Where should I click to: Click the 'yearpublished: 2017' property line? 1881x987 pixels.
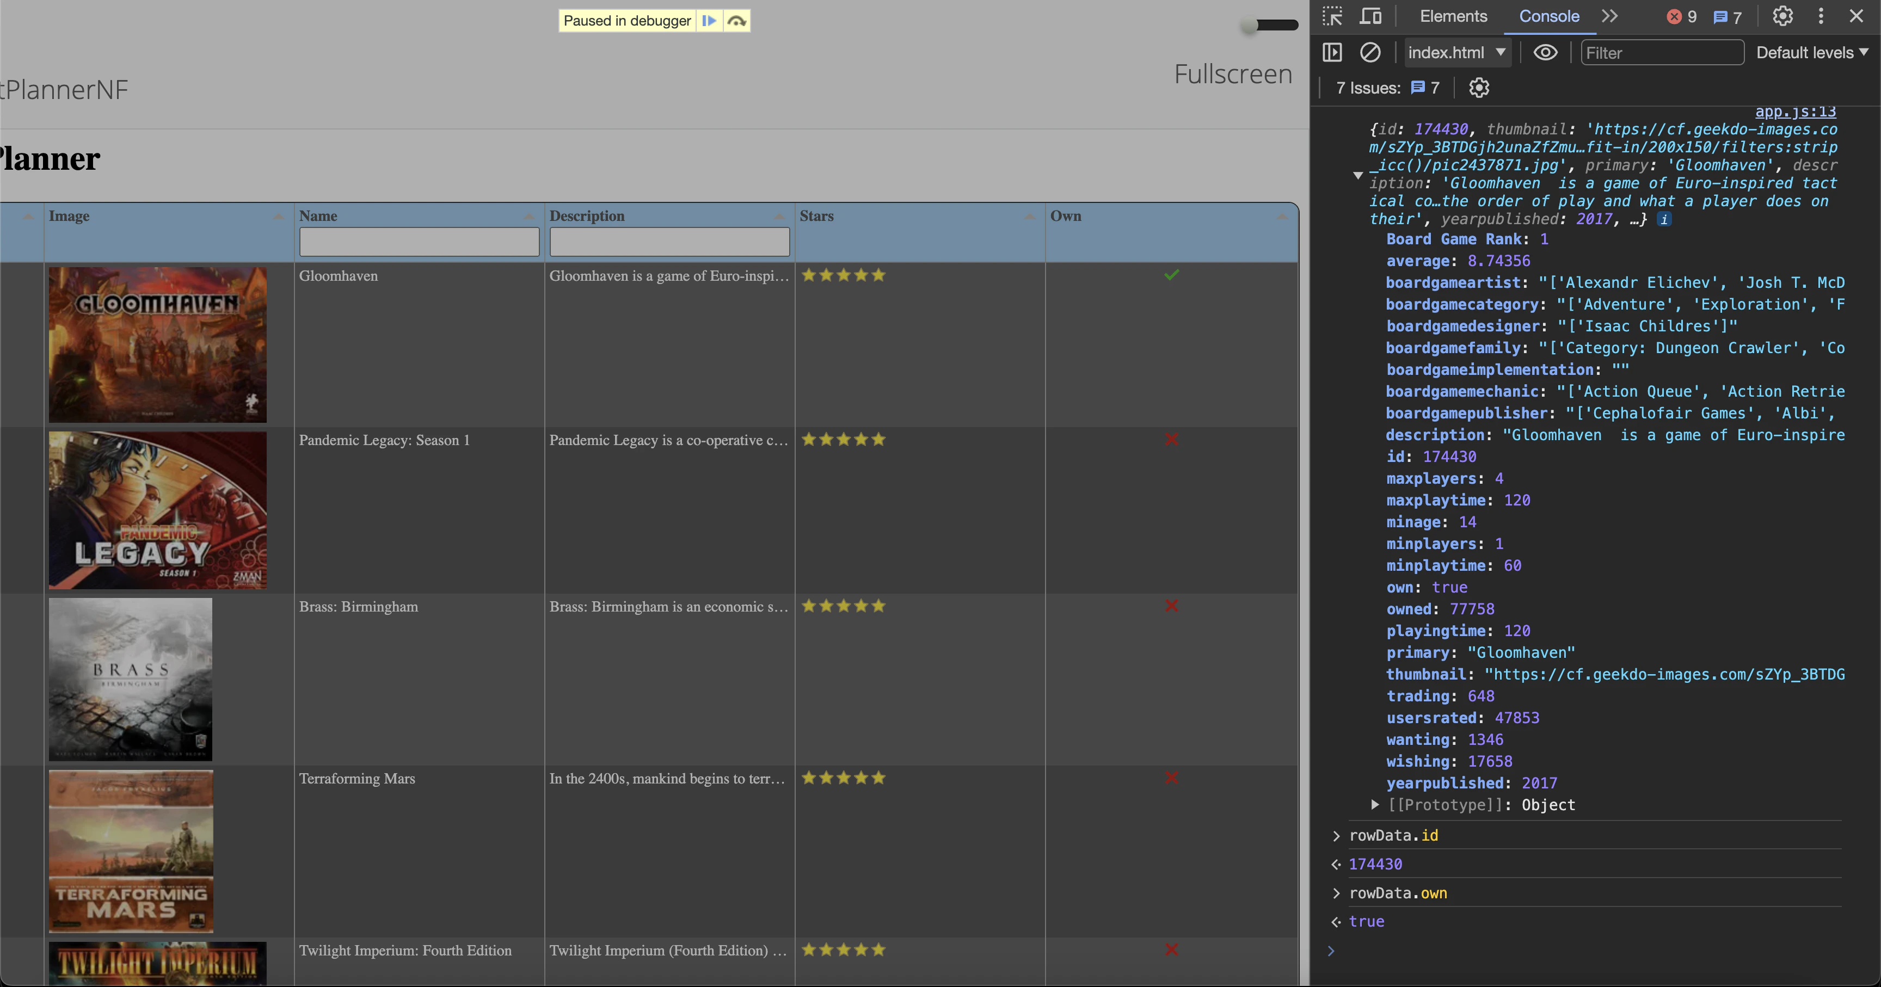coord(1471,784)
